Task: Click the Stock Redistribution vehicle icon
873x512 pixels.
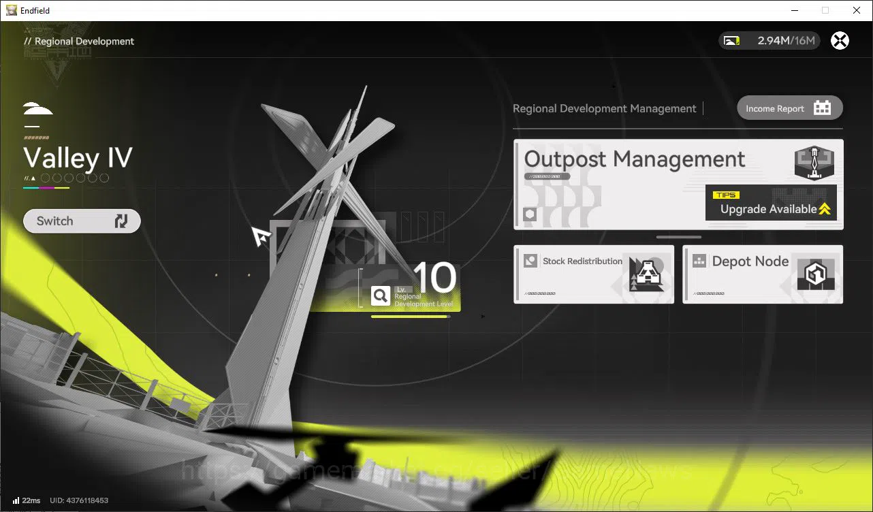Action: (646, 275)
